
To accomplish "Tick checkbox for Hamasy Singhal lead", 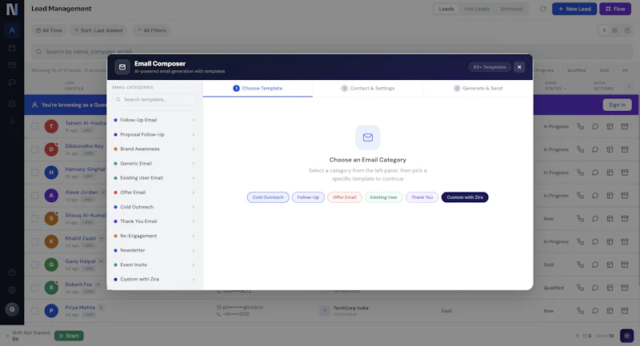I will click(34, 173).
